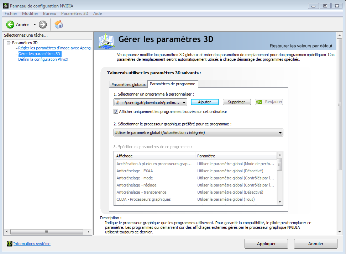Open the Aide menu
346x254 pixels.
(x=98, y=13)
